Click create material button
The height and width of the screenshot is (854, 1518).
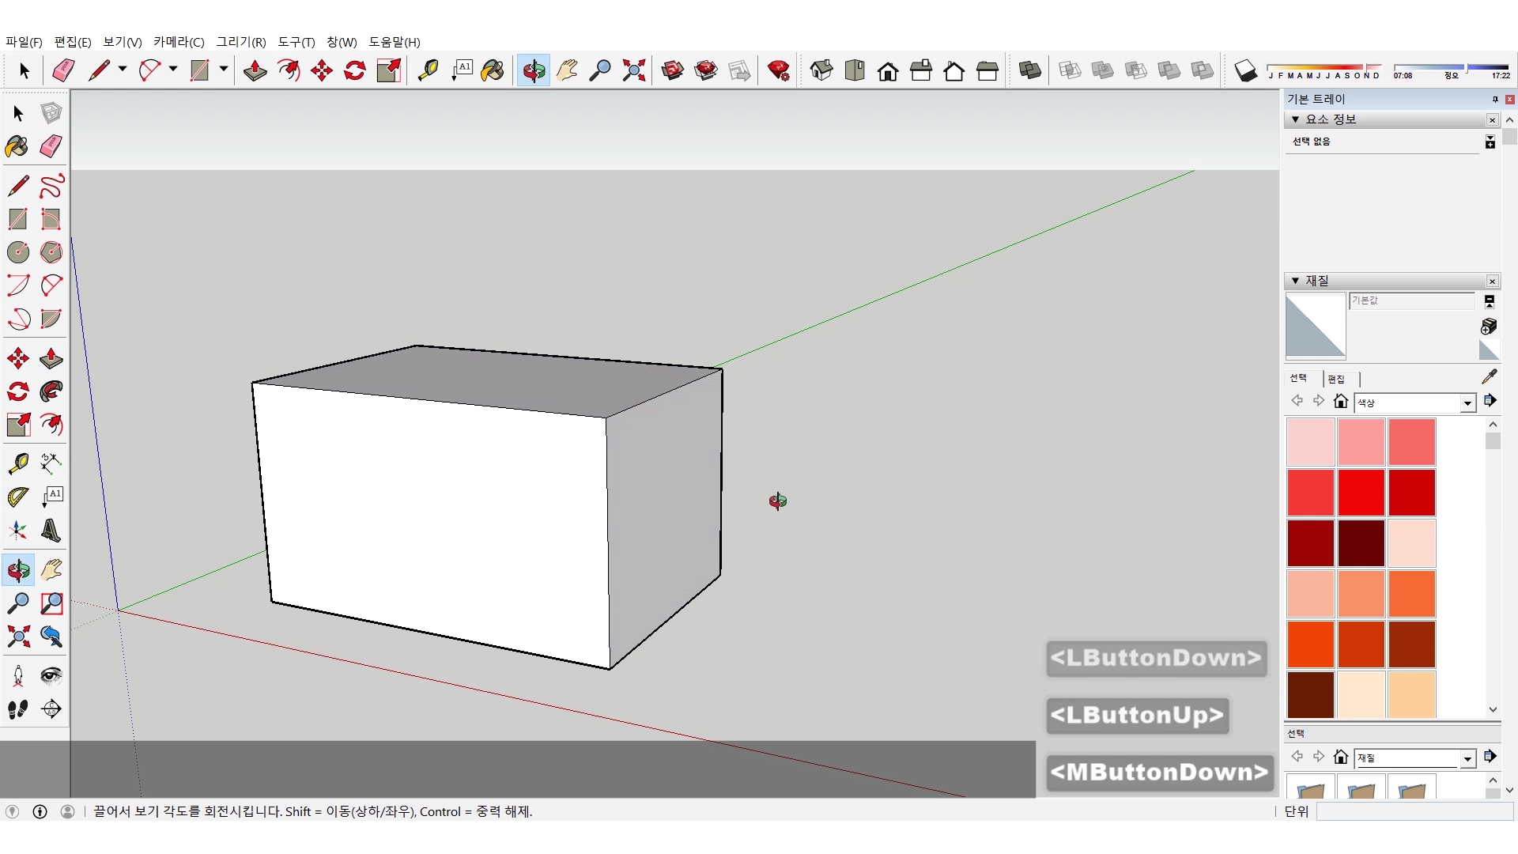tap(1489, 326)
